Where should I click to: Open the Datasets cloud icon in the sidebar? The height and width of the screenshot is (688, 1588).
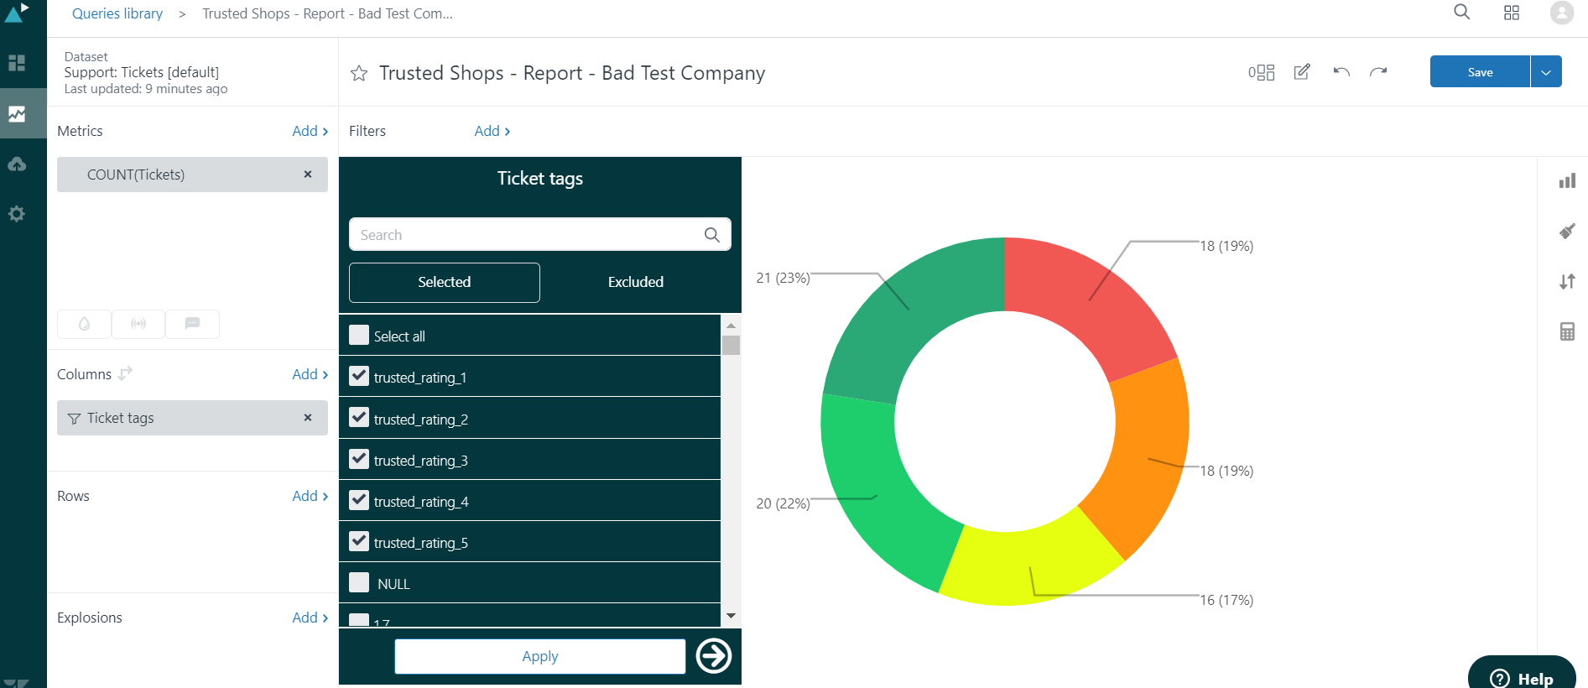[17, 164]
